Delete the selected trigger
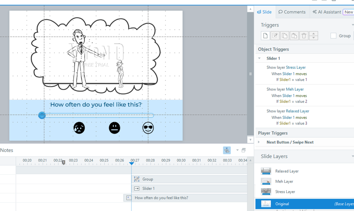The width and height of the screenshot is (354, 211). point(304,35)
